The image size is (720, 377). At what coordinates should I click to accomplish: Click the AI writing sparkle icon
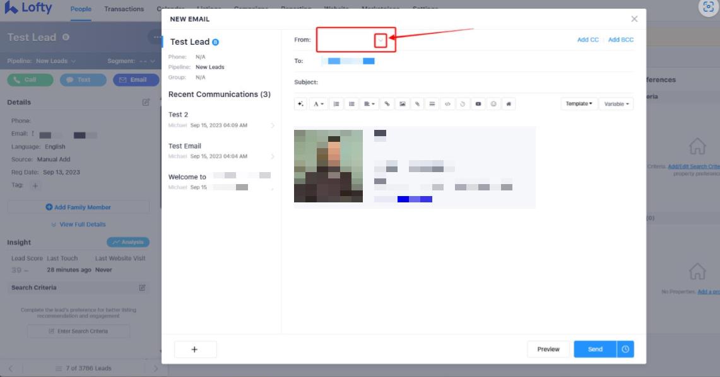point(301,104)
